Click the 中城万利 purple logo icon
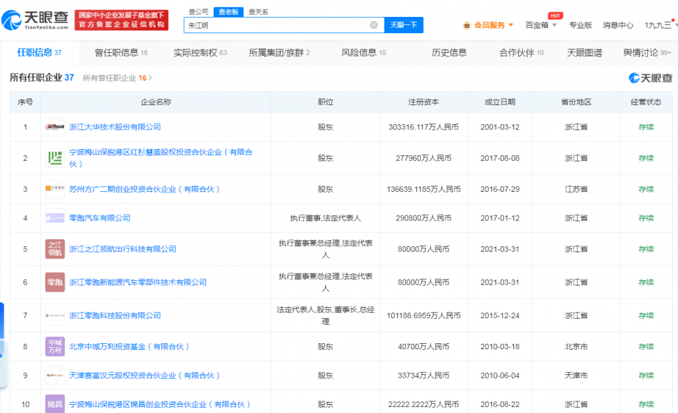This screenshot has height=413, width=678. (55, 347)
